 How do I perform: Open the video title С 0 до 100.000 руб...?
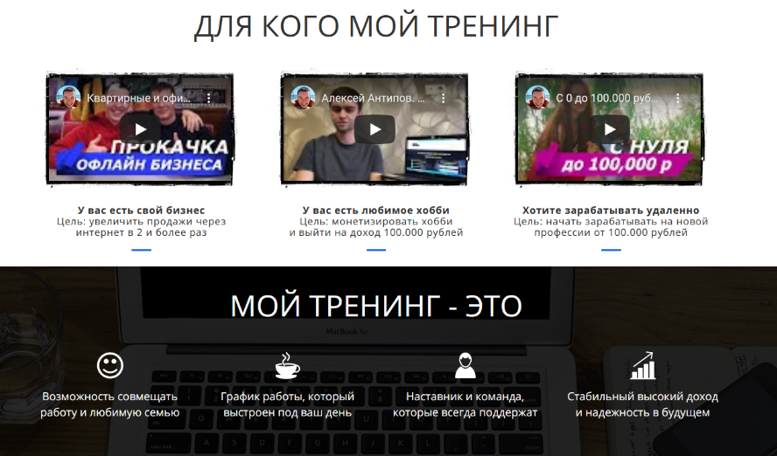[x=607, y=99]
